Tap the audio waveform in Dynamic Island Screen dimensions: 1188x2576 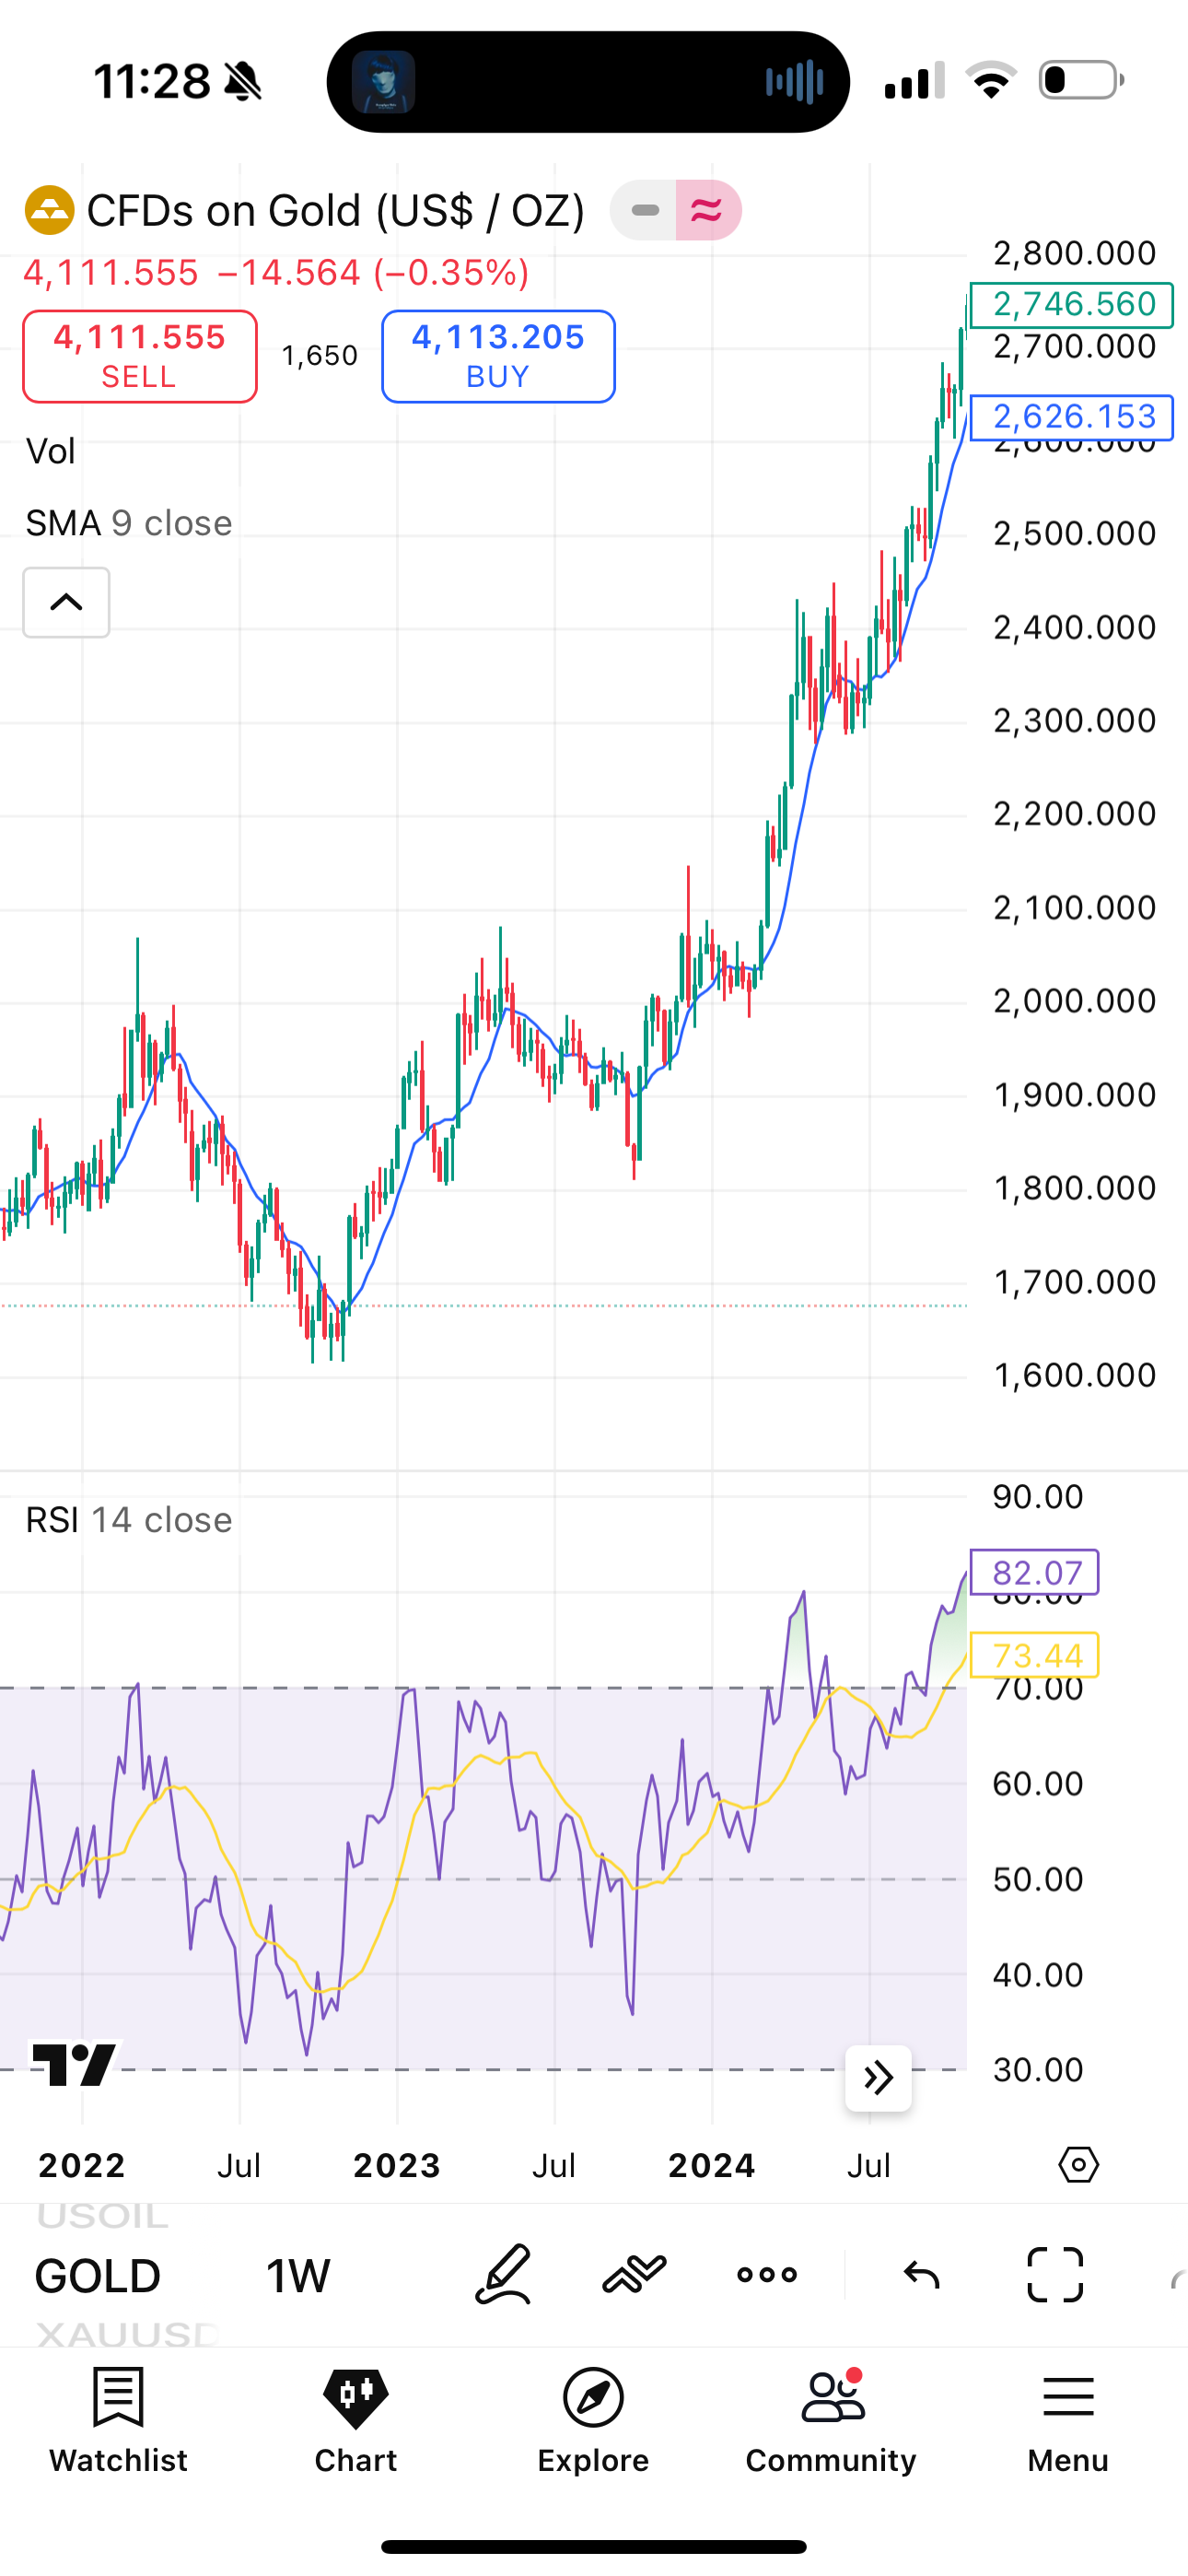click(x=794, y=82)
